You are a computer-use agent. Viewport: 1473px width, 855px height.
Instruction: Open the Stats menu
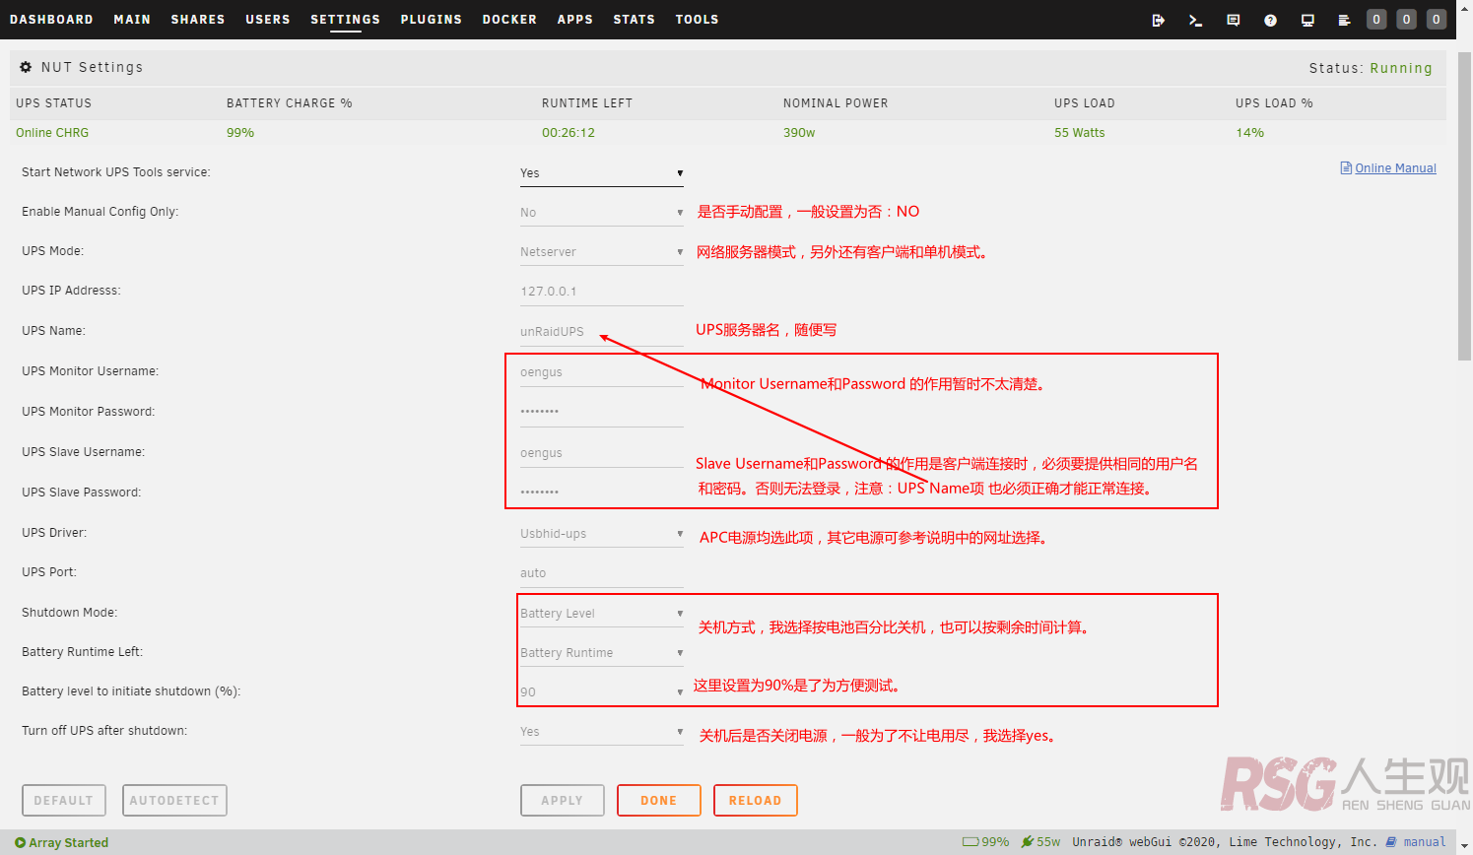tap(635, 20)
